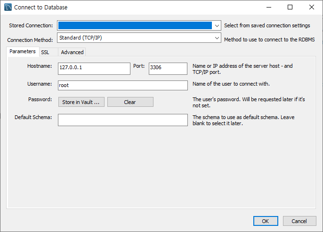
Task: Confirm with the OK button
Action: 266,221
